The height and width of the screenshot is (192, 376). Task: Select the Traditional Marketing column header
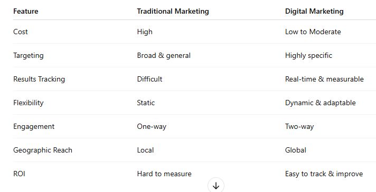coord(173,11)
